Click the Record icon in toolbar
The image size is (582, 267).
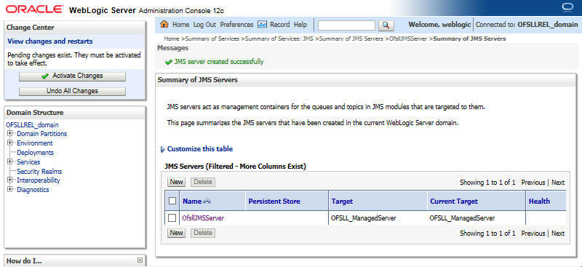(x=262, y=25)
